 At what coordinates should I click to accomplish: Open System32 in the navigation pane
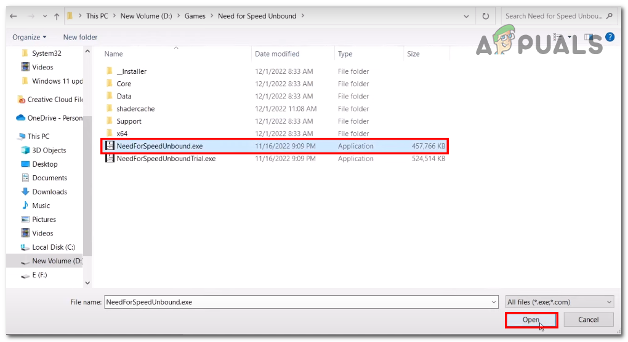(x=46, y=53)
